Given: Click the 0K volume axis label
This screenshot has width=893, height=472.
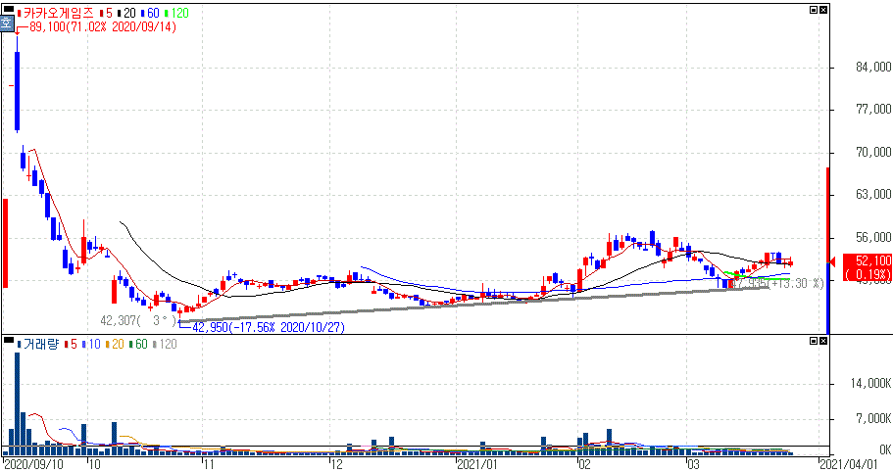Looking at the screenshot, I should click(884, 449).
